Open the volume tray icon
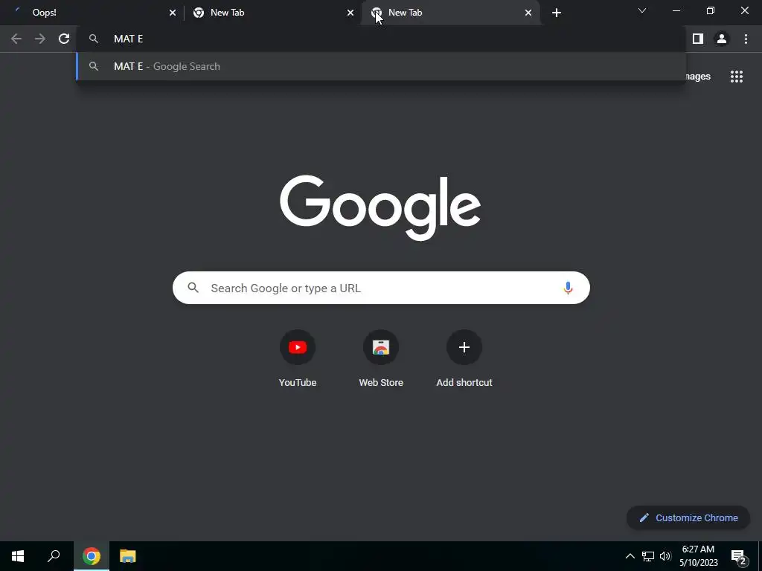Image resolution: width=762 pixels, height=571 pixels. (x=665, y=556)
